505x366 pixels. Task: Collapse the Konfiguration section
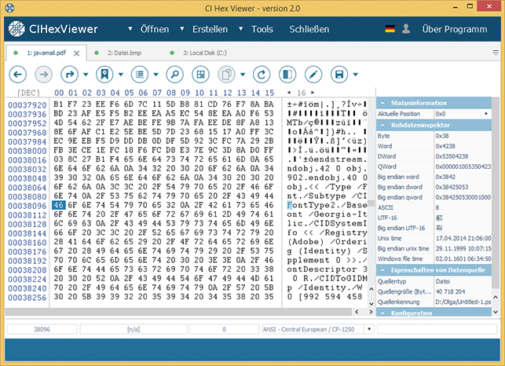382,313
